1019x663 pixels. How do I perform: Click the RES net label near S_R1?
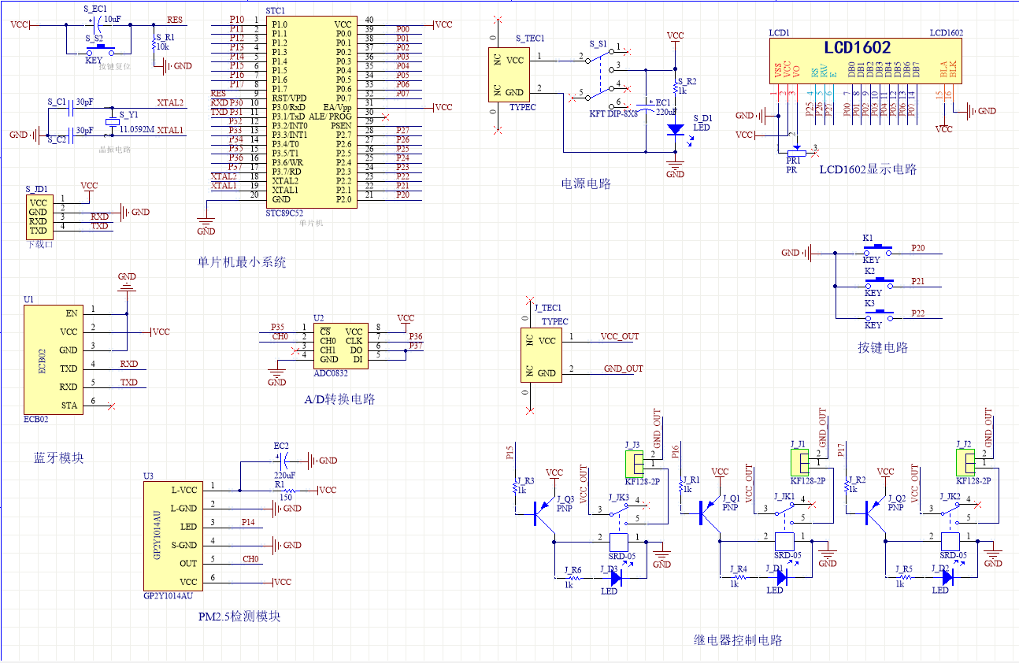175,20
